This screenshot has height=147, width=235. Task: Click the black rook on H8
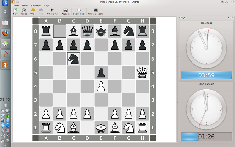tap(142, 31)
